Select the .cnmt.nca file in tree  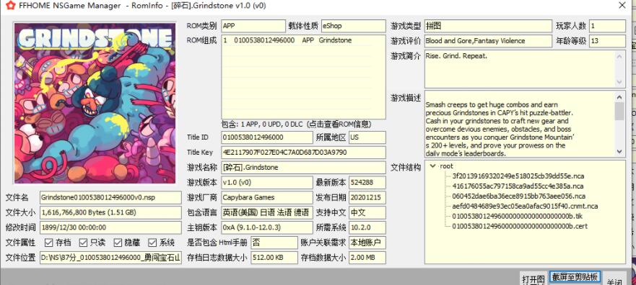pyautogui.click(x=525, y=206)
